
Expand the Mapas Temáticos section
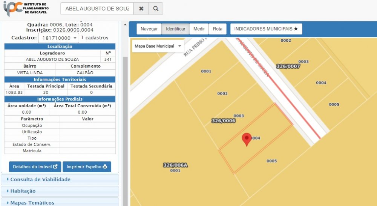(x=60, y=203)
